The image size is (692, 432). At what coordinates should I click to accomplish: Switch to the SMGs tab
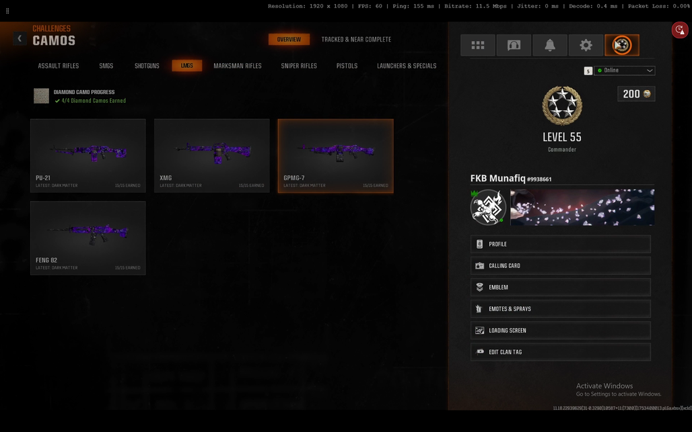pyautogui.click(x=106, y=66)
